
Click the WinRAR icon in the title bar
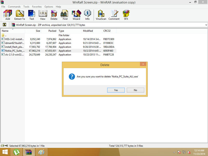point(2,2)
